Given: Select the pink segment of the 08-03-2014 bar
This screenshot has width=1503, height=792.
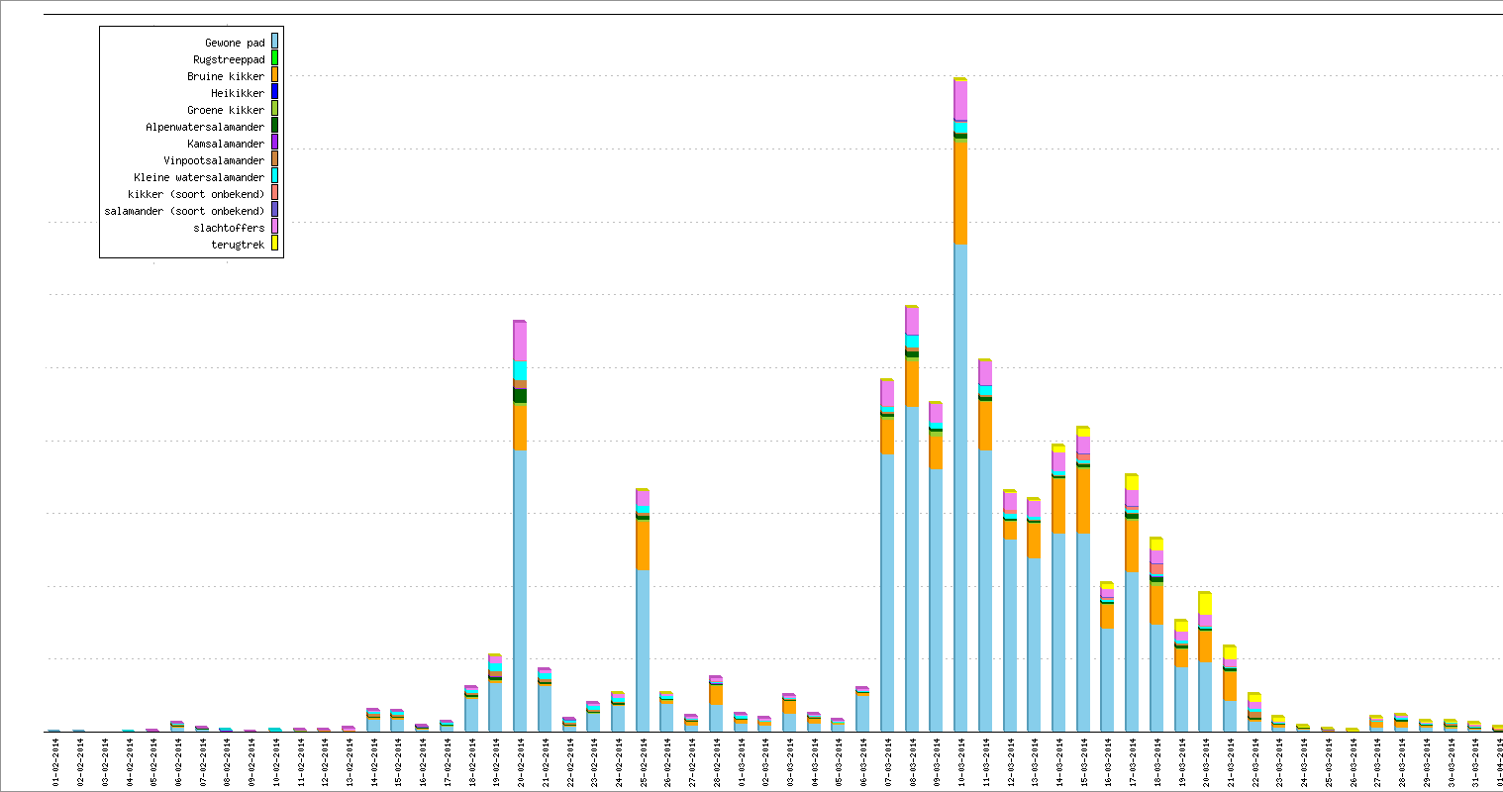Looking at the screenshot, I should (912, 322).
